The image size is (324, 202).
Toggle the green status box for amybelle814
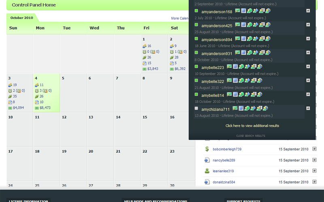[x=196, y=95]
